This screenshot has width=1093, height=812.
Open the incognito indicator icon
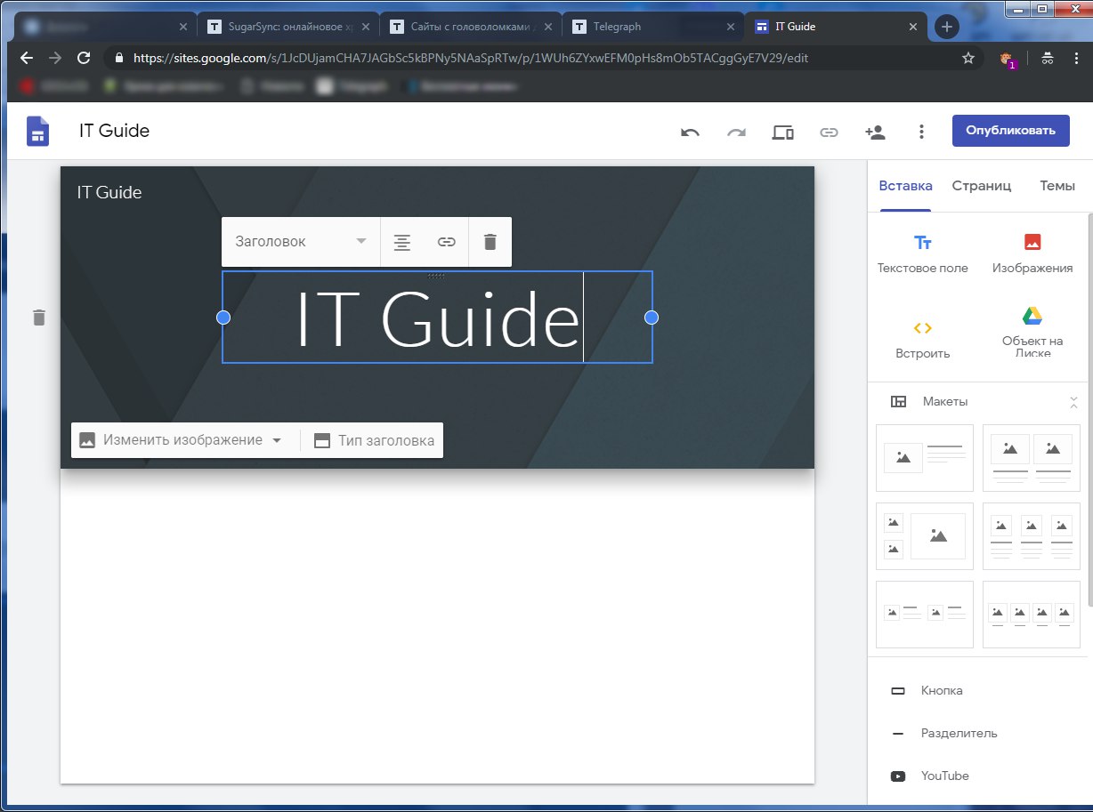coord(1047,59)
